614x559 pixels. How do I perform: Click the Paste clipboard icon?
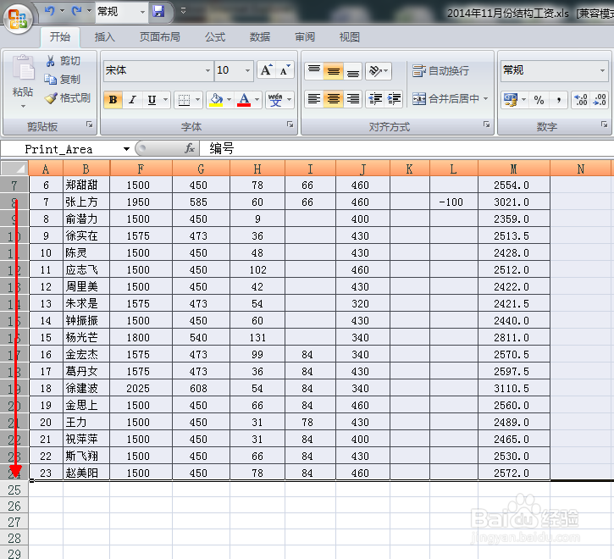coord(23,69)
